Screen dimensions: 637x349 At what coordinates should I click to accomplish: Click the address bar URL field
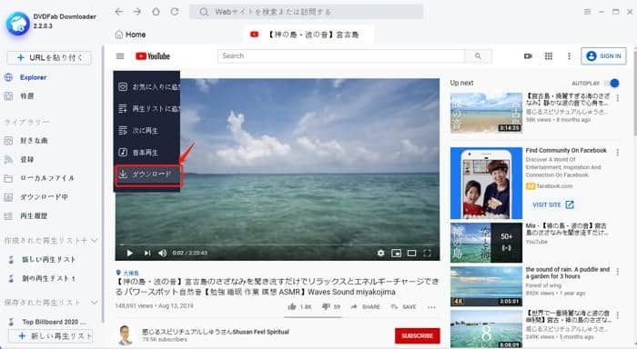coord(307,12)
